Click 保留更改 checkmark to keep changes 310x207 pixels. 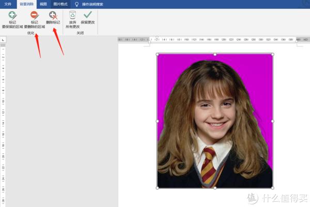click(88, 18)
